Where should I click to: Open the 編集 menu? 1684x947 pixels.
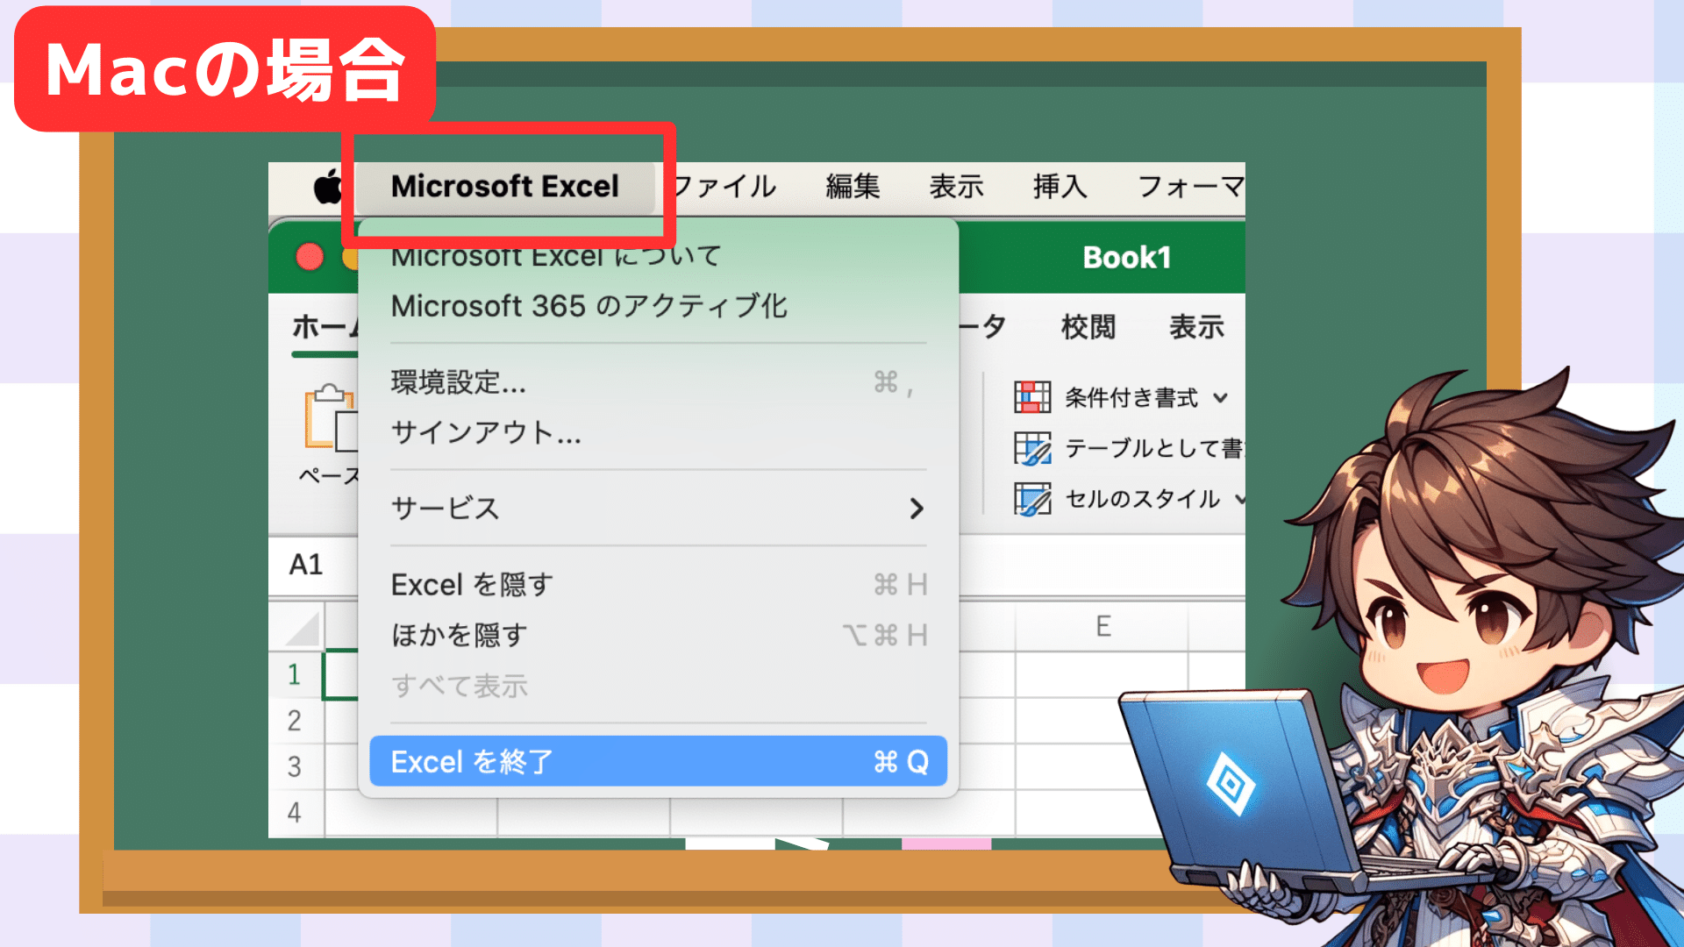(853, 187)
